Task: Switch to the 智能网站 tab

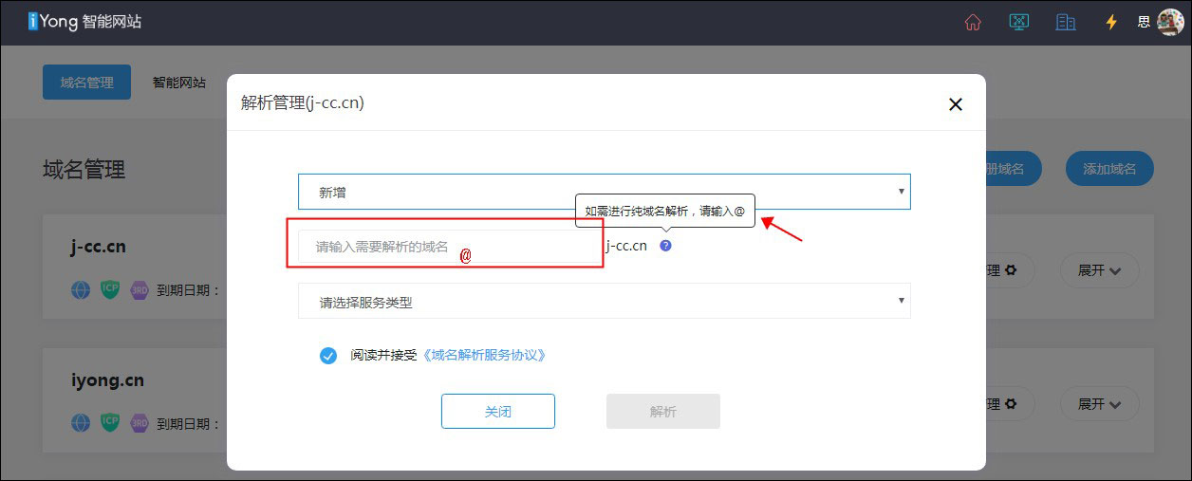Action: (179, 83)
